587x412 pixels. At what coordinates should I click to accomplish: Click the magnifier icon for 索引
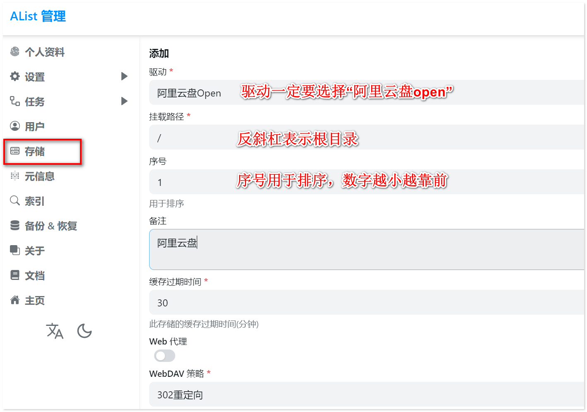point(15,201)
